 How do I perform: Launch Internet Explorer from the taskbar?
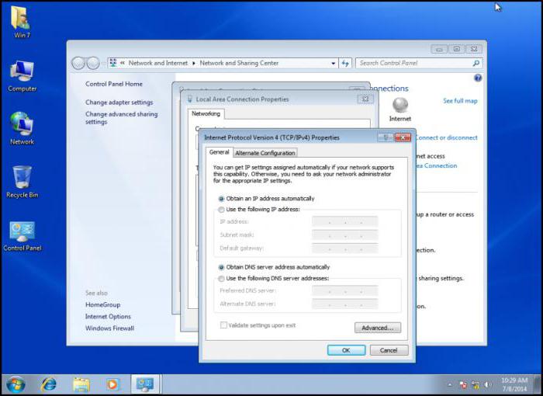pyautogui.click(x=48, y=384)
